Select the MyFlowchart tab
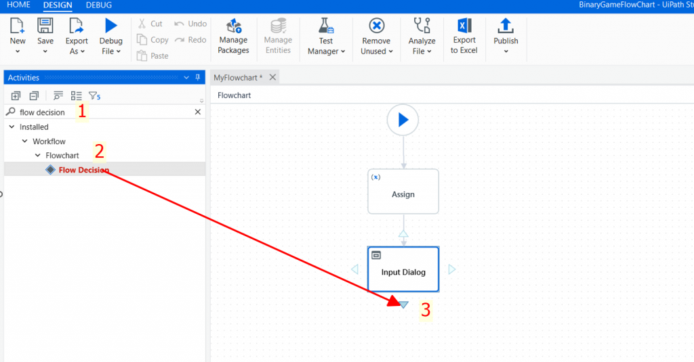The height and width of the screenshot is (362, 694). pos(238,77)
